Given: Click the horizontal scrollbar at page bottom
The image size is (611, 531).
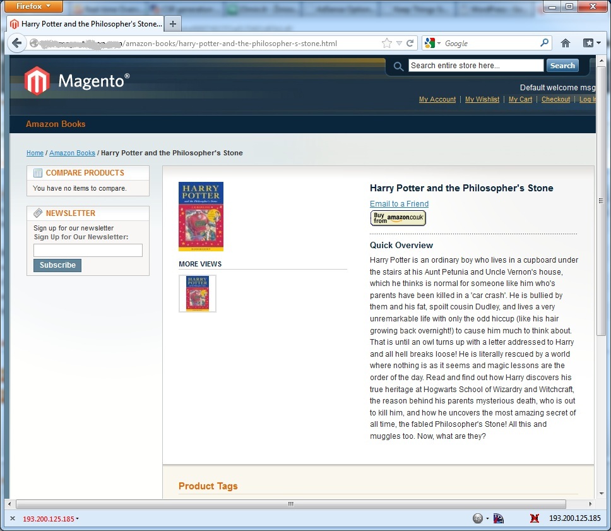Looking at the screenshot, I should coord(291,504).
